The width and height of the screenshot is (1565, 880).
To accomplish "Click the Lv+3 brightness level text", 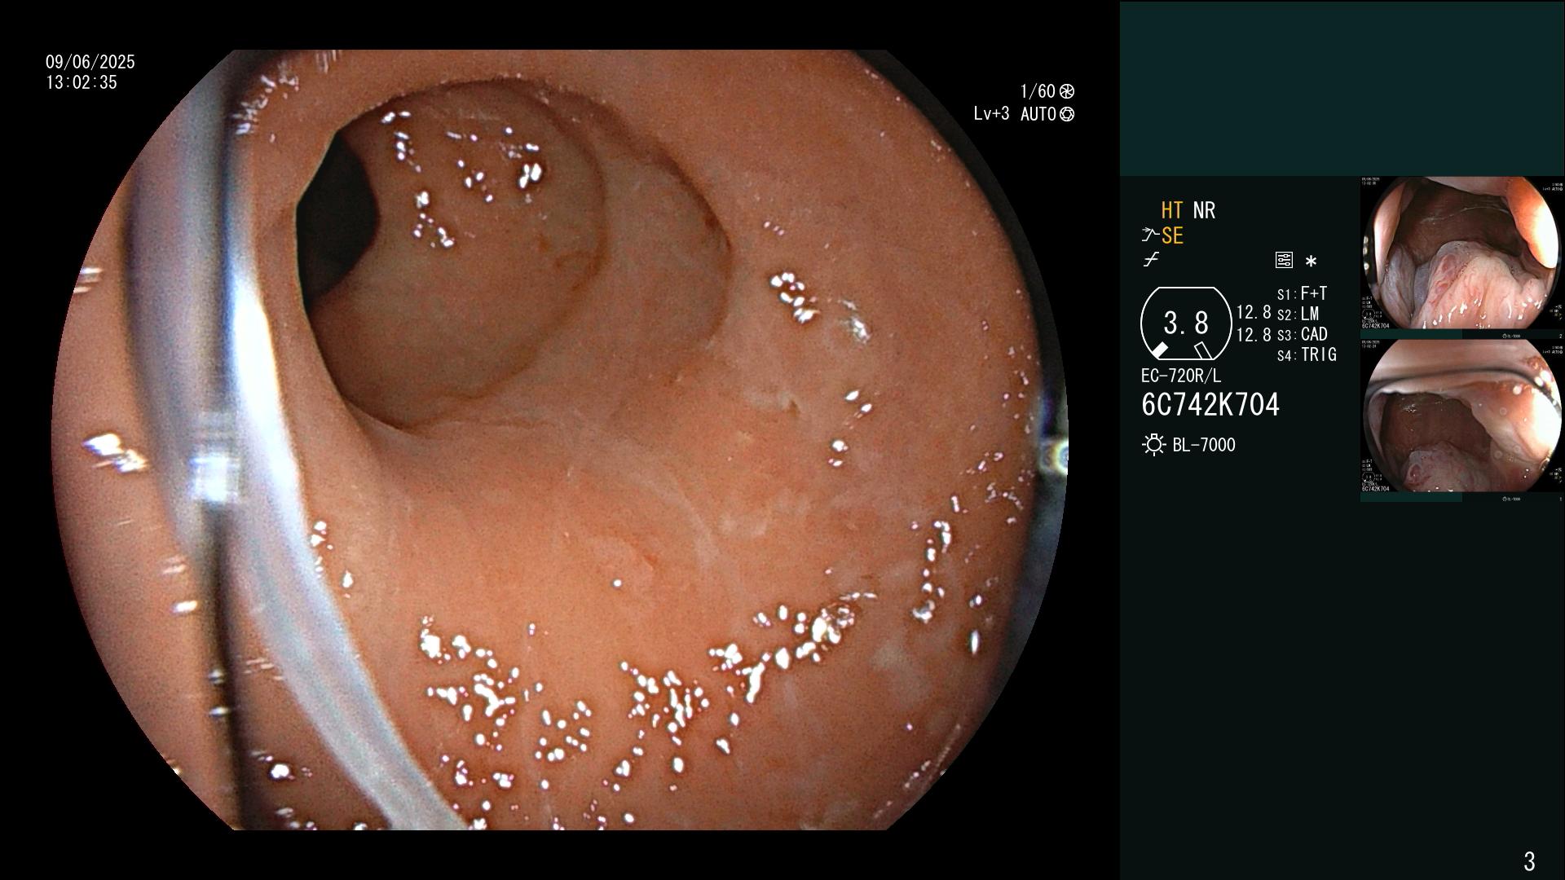I will [x=991, y=114].
